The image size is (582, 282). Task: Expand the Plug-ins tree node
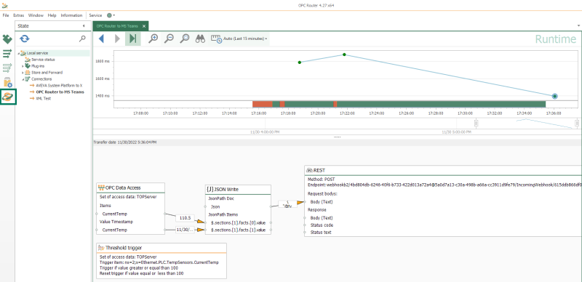click(23, 66)
